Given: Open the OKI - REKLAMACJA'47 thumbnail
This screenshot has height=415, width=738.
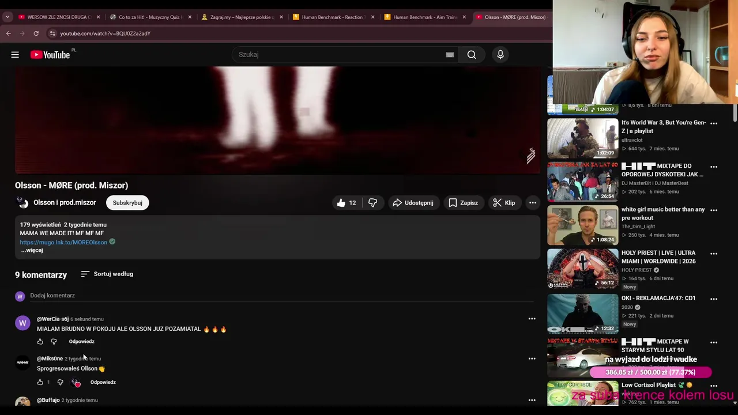Looking at the screenshot, I should pos(582,314).
